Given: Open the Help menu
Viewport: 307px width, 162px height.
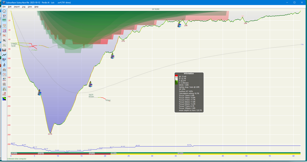Looking at the screenshot, I should (x=36, y=7).
